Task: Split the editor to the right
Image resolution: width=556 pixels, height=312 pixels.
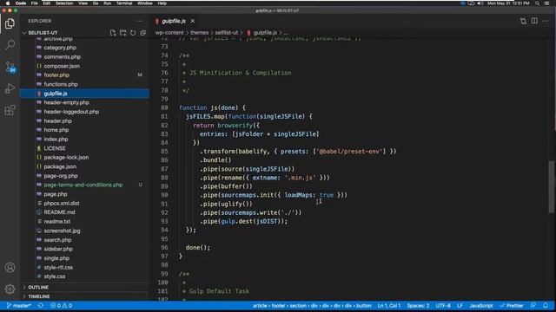Action: tap(534, 21)
